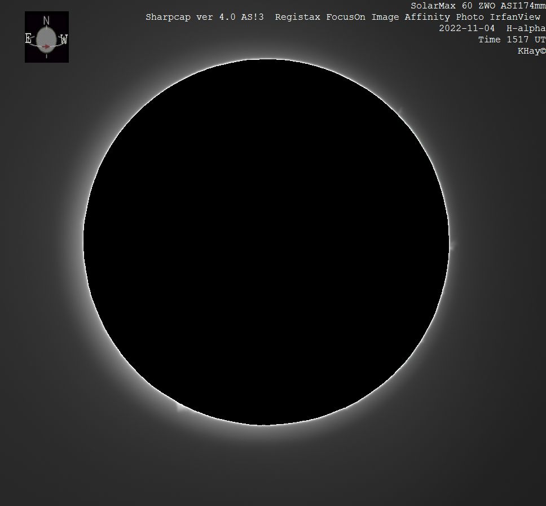Screen dimensions: 546x506
Task: Click the N label on orientation compass
Action: (x=46, y=20)
